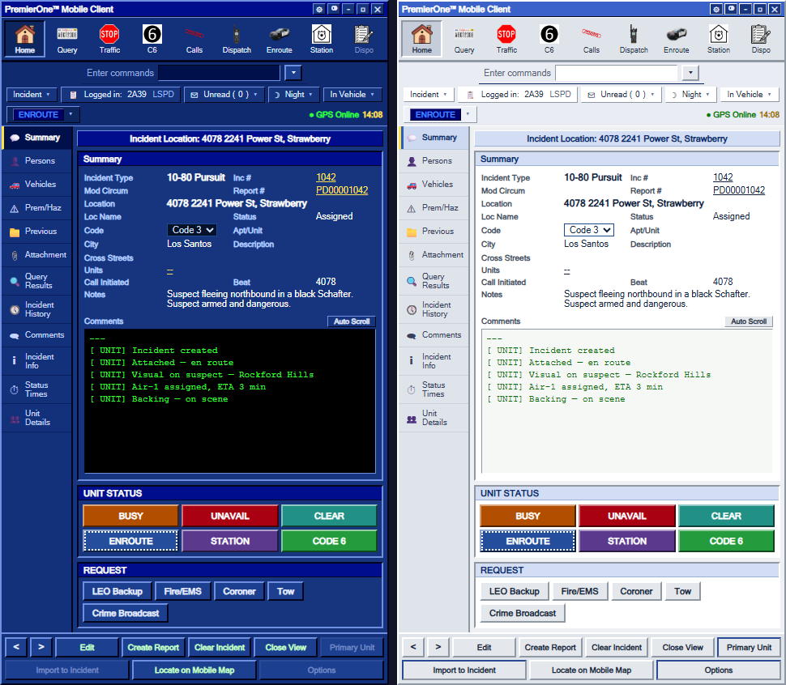This screenshot has height=685, width=786.
Task: Set UNAVAIL unit status in light window
Action: pyautogui.click(x=626, y=516)
